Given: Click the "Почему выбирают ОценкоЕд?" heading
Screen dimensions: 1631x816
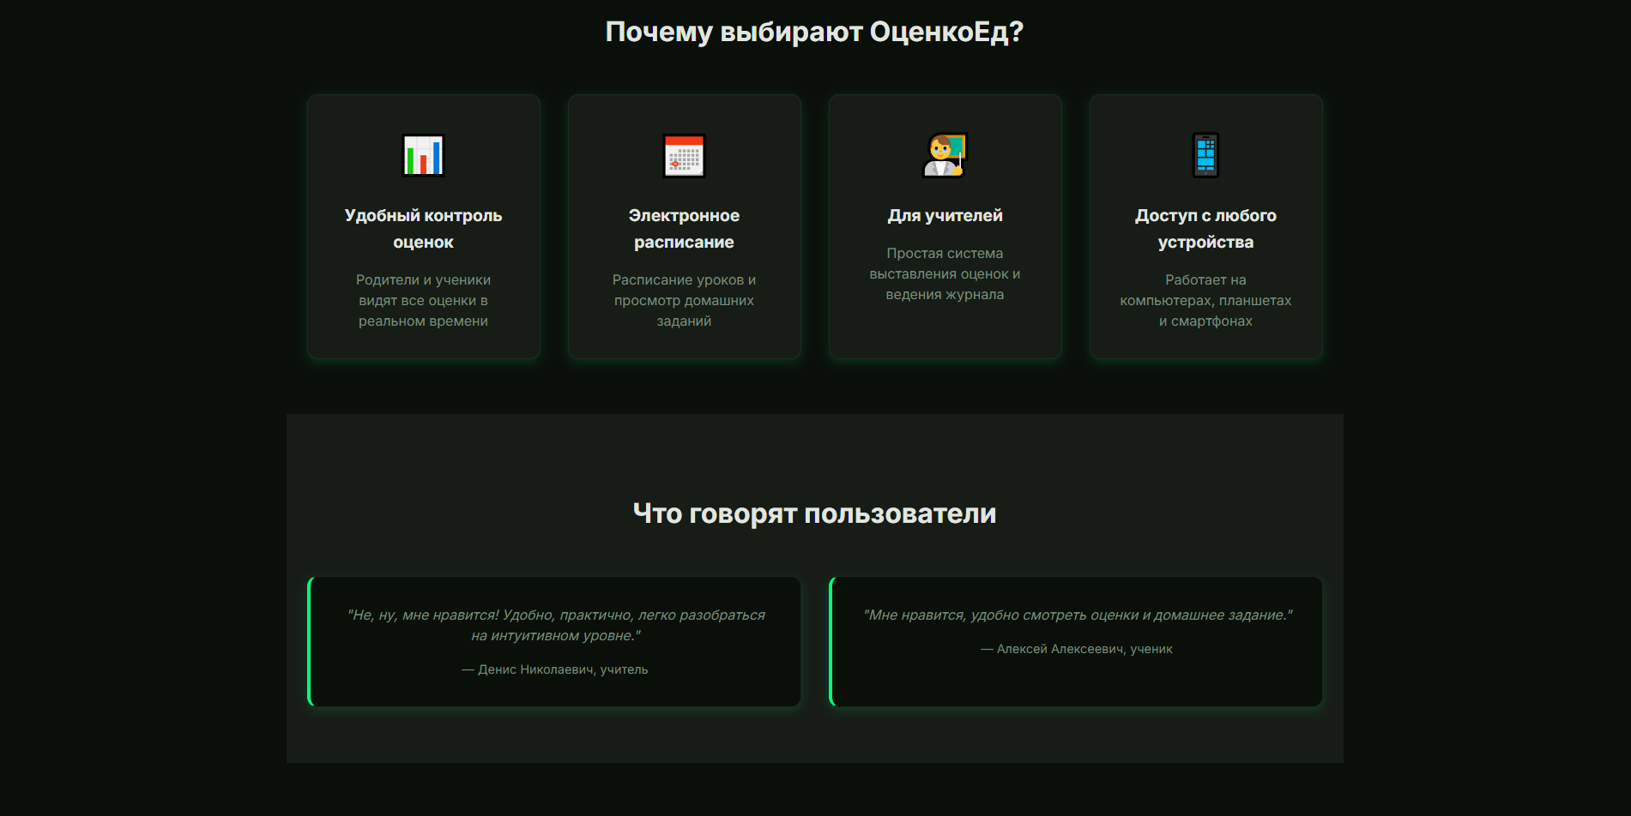Looking at the screenshot, I should 814,32.
